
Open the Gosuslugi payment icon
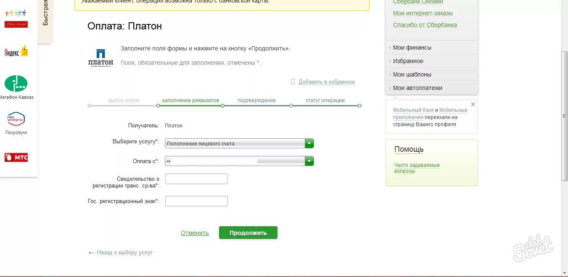point(16,119)
